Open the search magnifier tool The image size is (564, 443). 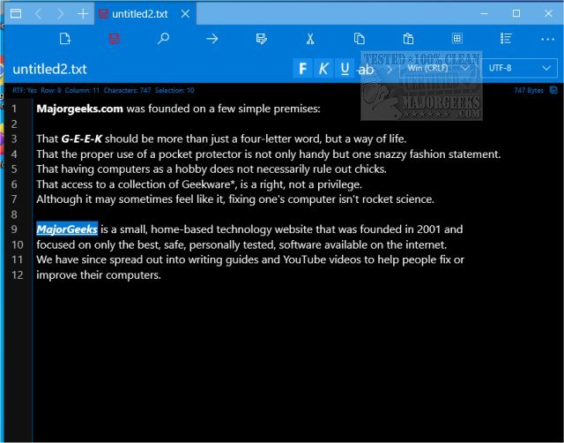(x=163, y=38)
